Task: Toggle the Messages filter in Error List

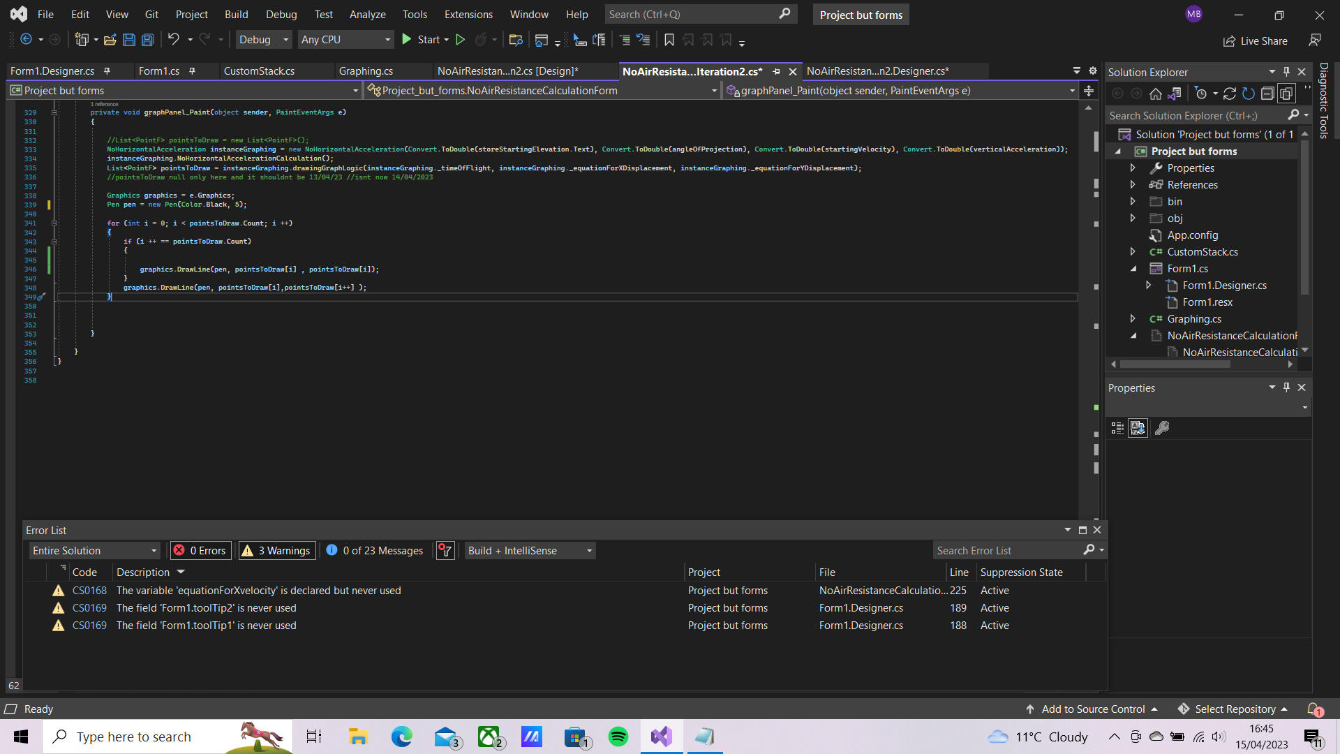Action: 374,550
